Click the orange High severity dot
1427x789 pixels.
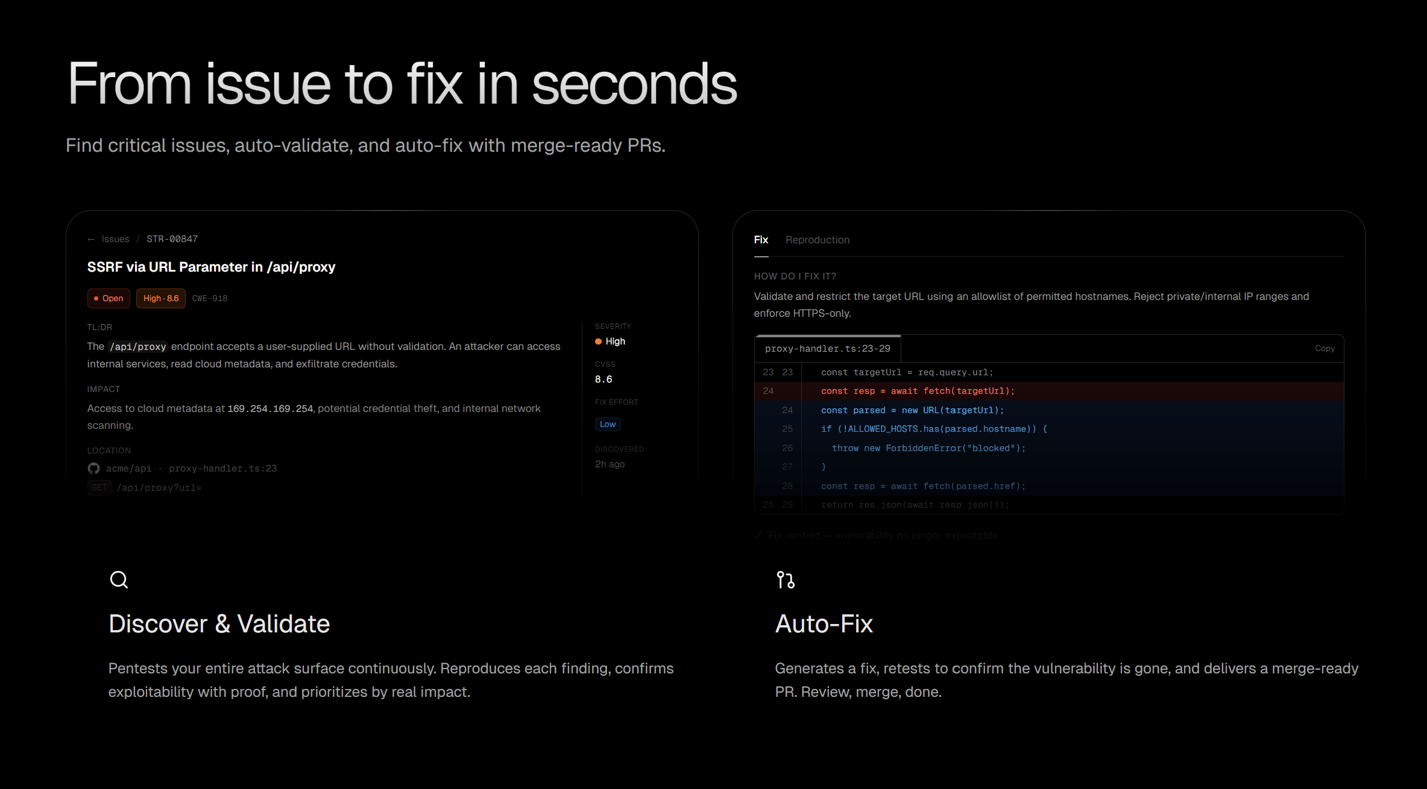coord(598,341)
